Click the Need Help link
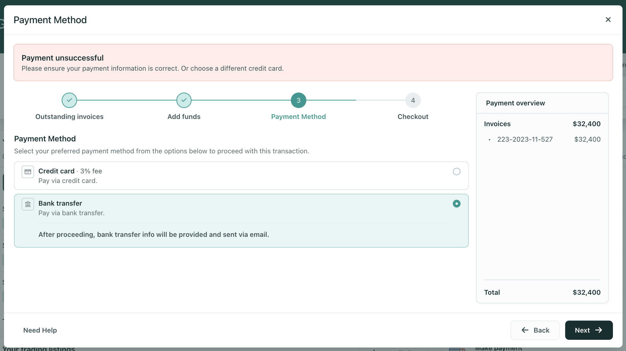This screenshot has width=626, height=351. (40, 330)
